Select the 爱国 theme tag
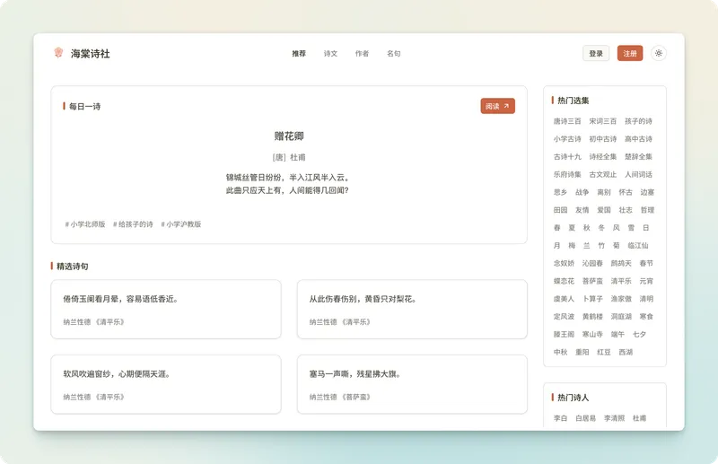Image resolution: width=718 pixels, height=464 pixels. pos(603,210)
